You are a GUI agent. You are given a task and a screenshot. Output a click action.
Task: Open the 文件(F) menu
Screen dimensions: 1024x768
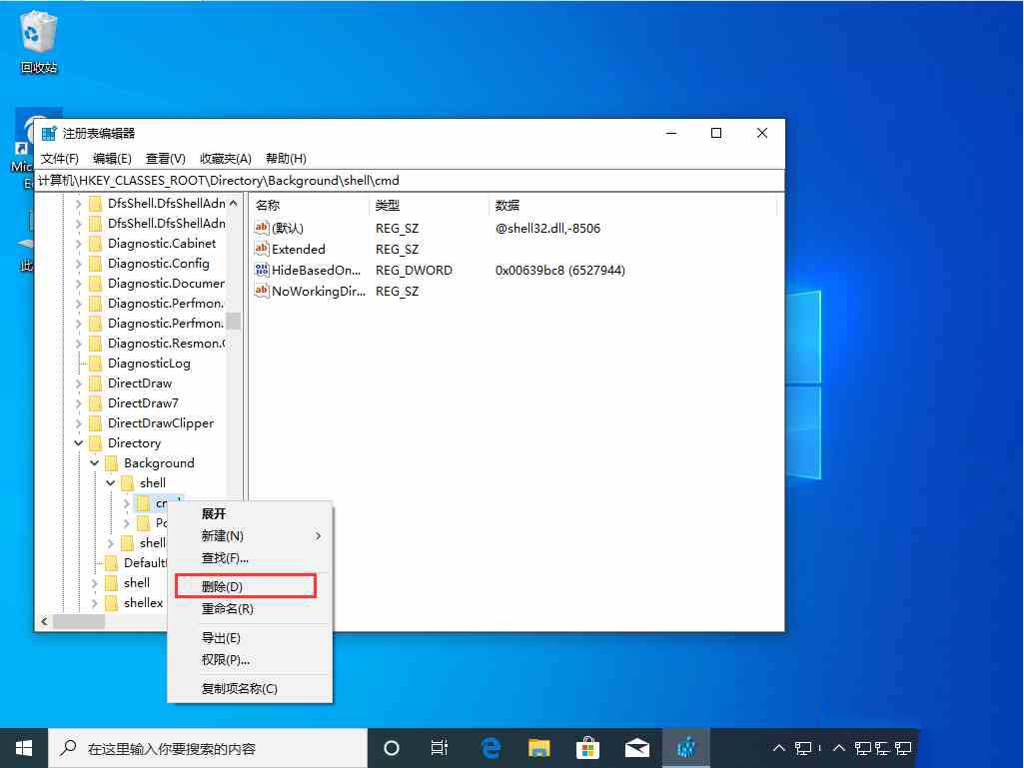click(59, 159)
